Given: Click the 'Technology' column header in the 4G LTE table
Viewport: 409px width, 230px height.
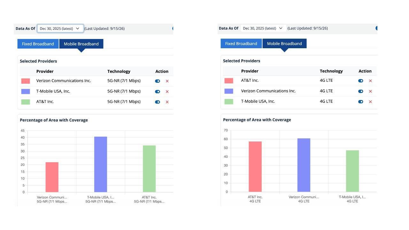Looking at the screenshot, I should pyautogui.click(x=331, y=71).
